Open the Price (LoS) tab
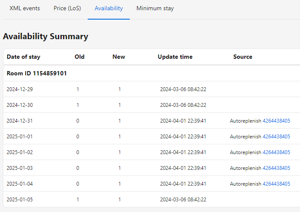Screen dimensions: 300x212 click(x=67, y=9)
